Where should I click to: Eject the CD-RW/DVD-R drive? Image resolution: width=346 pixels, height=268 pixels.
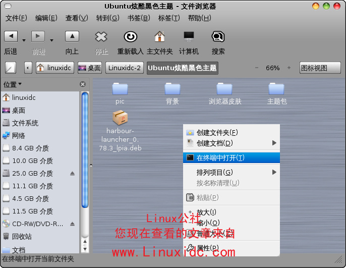coord(73,224)
